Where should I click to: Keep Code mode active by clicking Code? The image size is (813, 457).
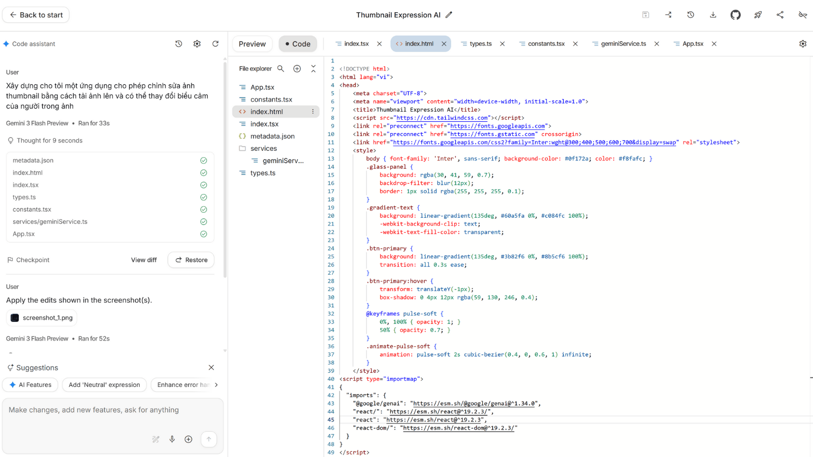pos(298,44)
